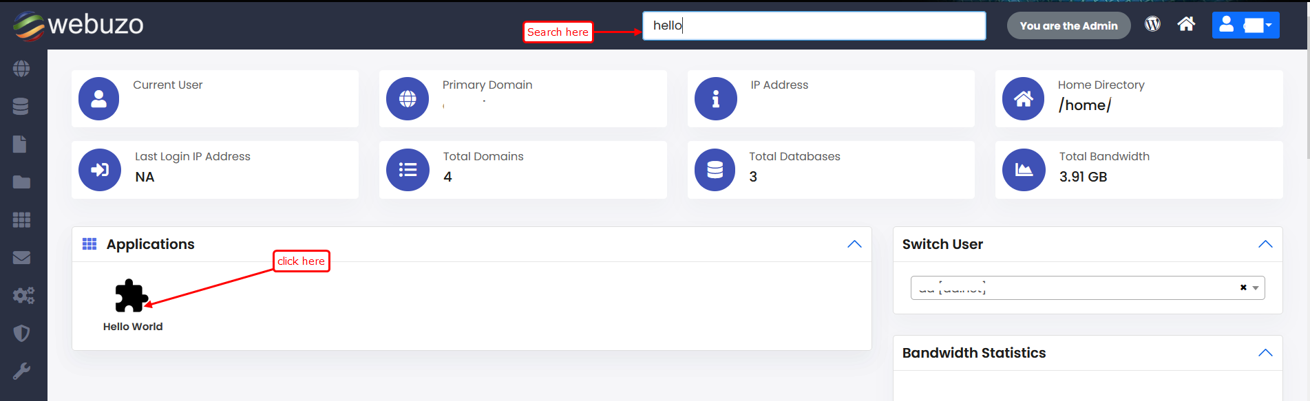Open the file document sidebar icon
This screenshot has width=1310, height=401.
point(21,144)
